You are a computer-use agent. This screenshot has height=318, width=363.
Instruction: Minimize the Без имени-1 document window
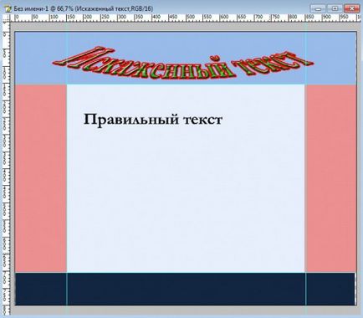point(318,8)
